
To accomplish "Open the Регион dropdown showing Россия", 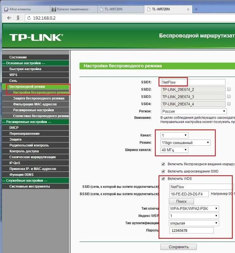I will (x=194, y=111).
